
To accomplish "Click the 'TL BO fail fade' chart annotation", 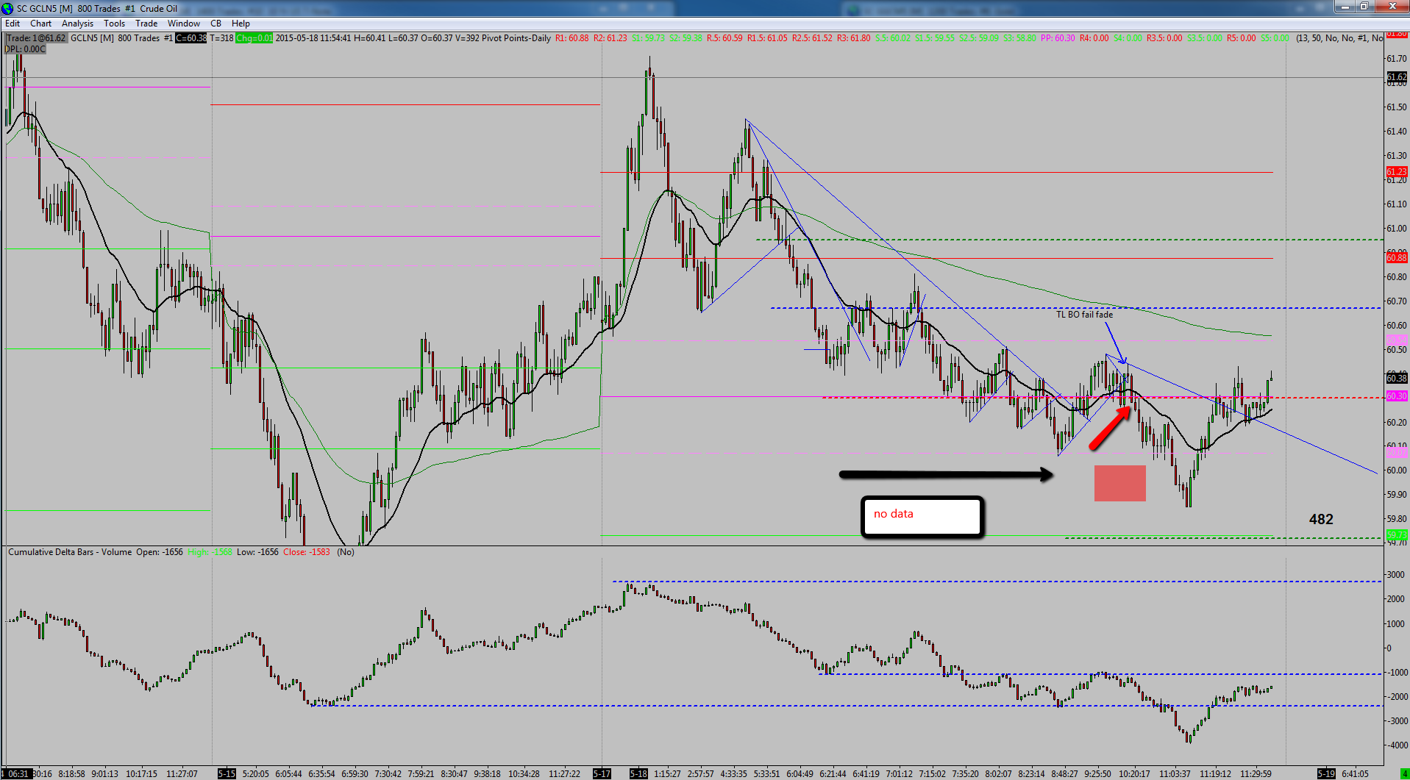I will click(1084, 315).
